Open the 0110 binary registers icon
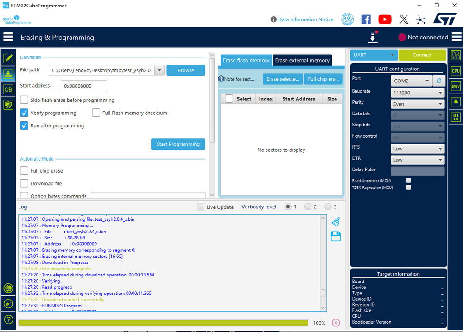This screenshot has width=463, height=332. 456,117
